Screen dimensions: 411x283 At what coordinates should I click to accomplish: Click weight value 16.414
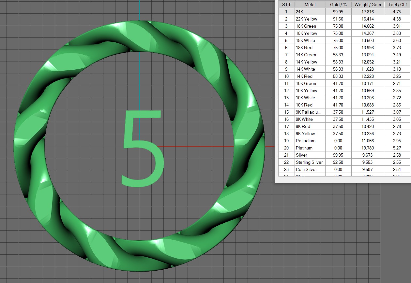[368, 19]
